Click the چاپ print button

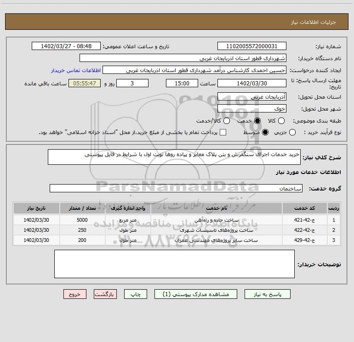(136, 294)
